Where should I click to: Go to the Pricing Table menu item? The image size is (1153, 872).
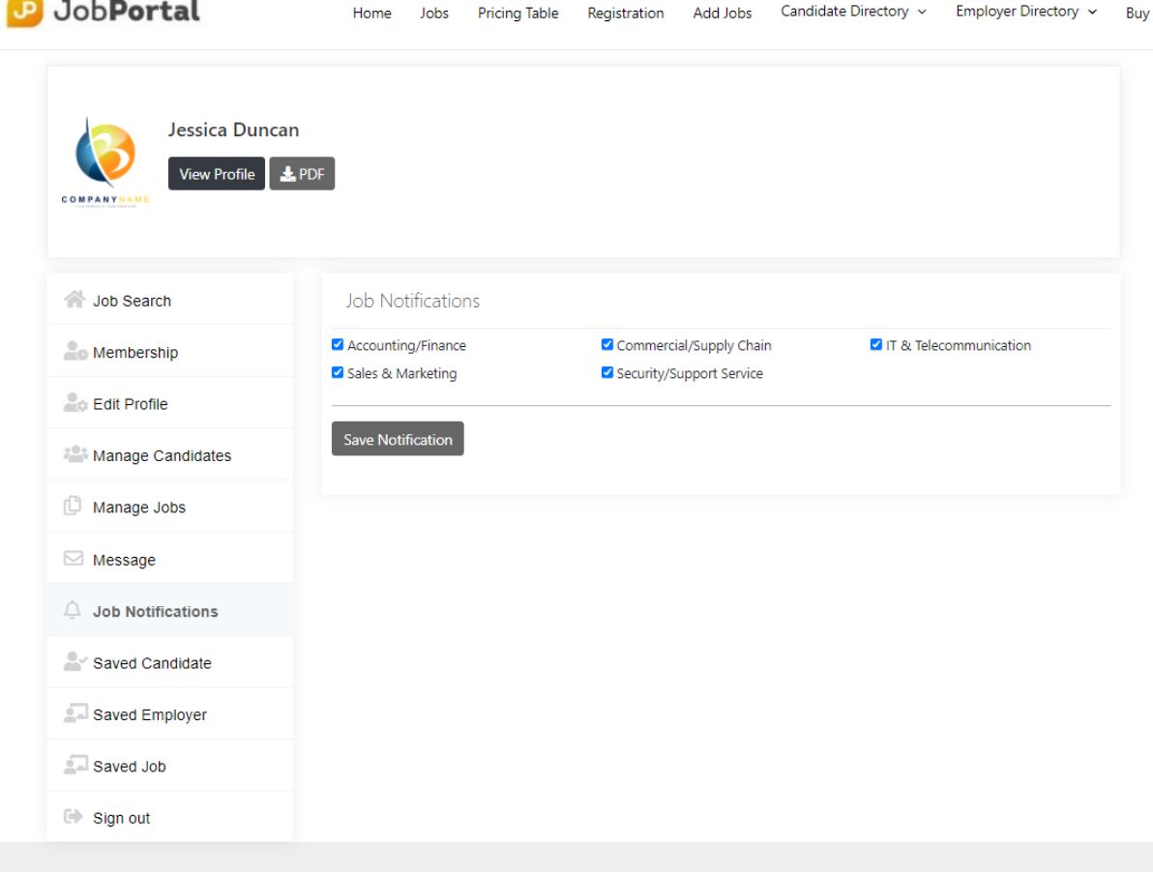tap(517, 14)
